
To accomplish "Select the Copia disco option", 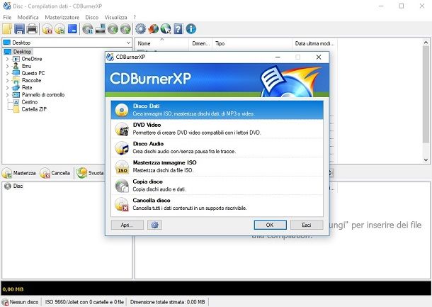I will [x=217, y=185].
